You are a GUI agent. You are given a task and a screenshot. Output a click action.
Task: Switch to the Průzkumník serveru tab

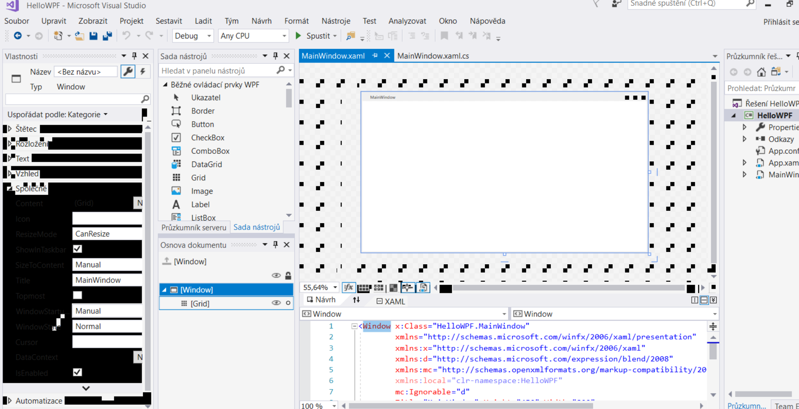tap(194, 227)
